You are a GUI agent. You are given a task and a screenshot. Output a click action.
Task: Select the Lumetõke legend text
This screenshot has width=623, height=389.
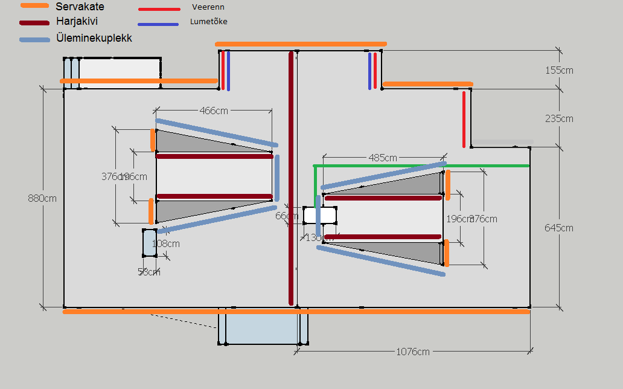coord(208,22)
